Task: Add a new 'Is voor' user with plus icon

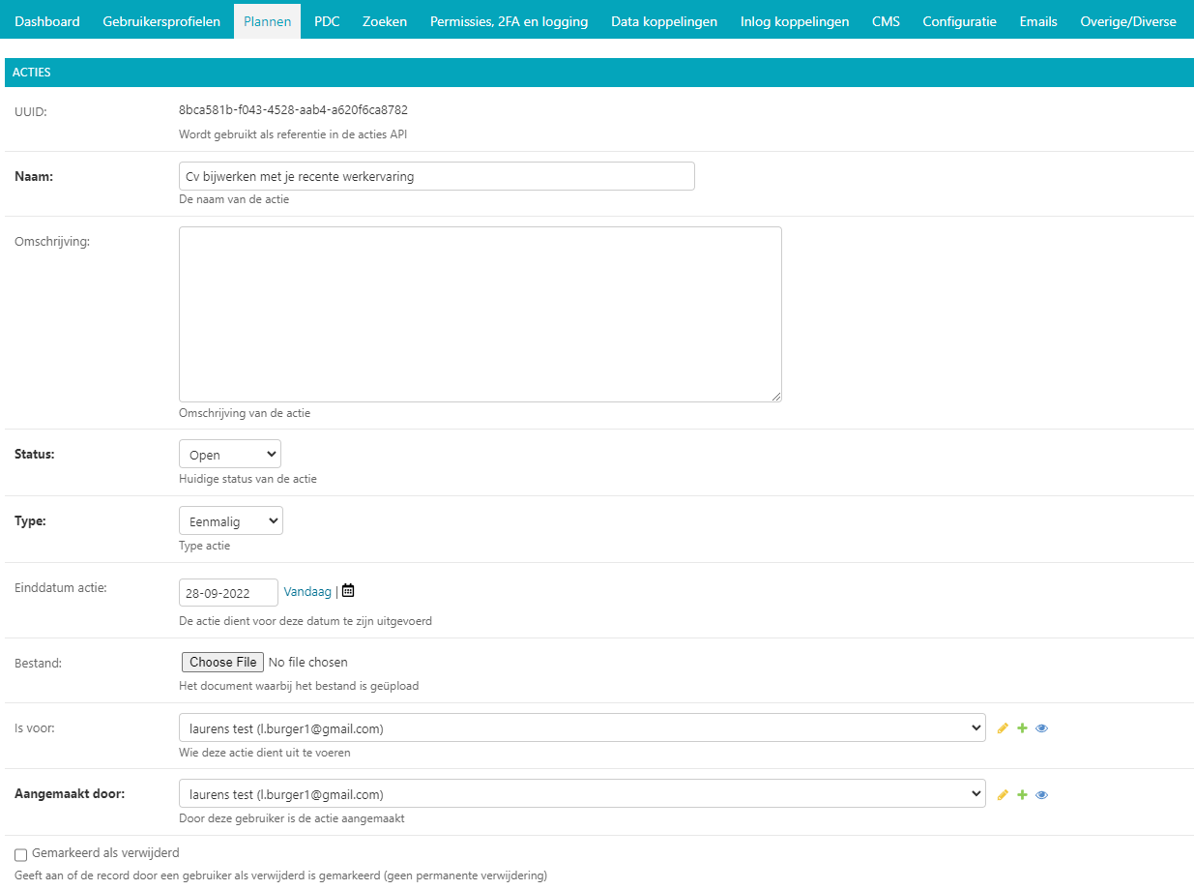Action: [1022, 728]
